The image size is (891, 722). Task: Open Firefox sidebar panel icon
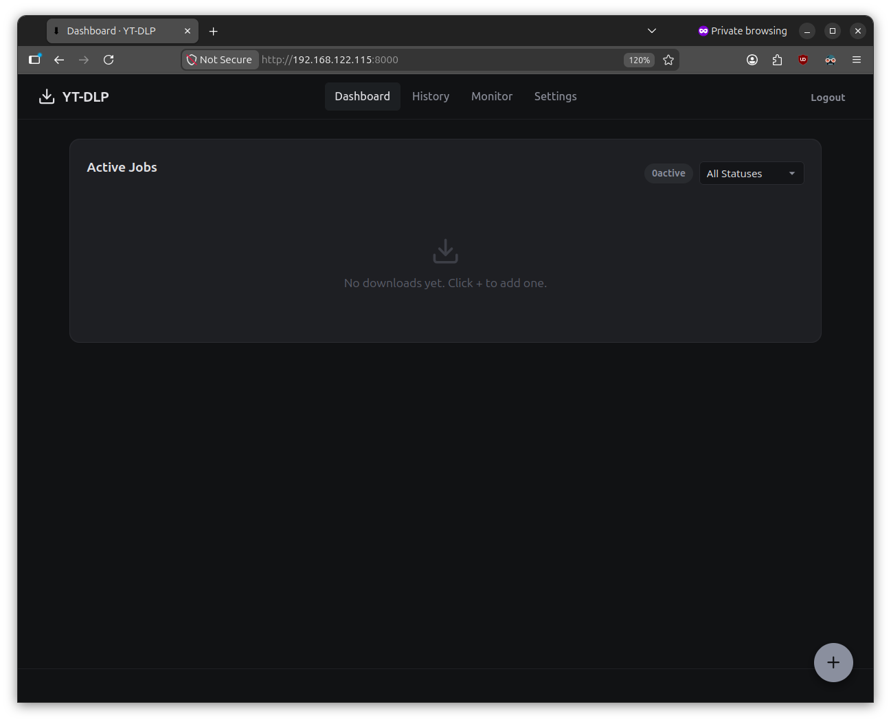click(x=34, y=60)
